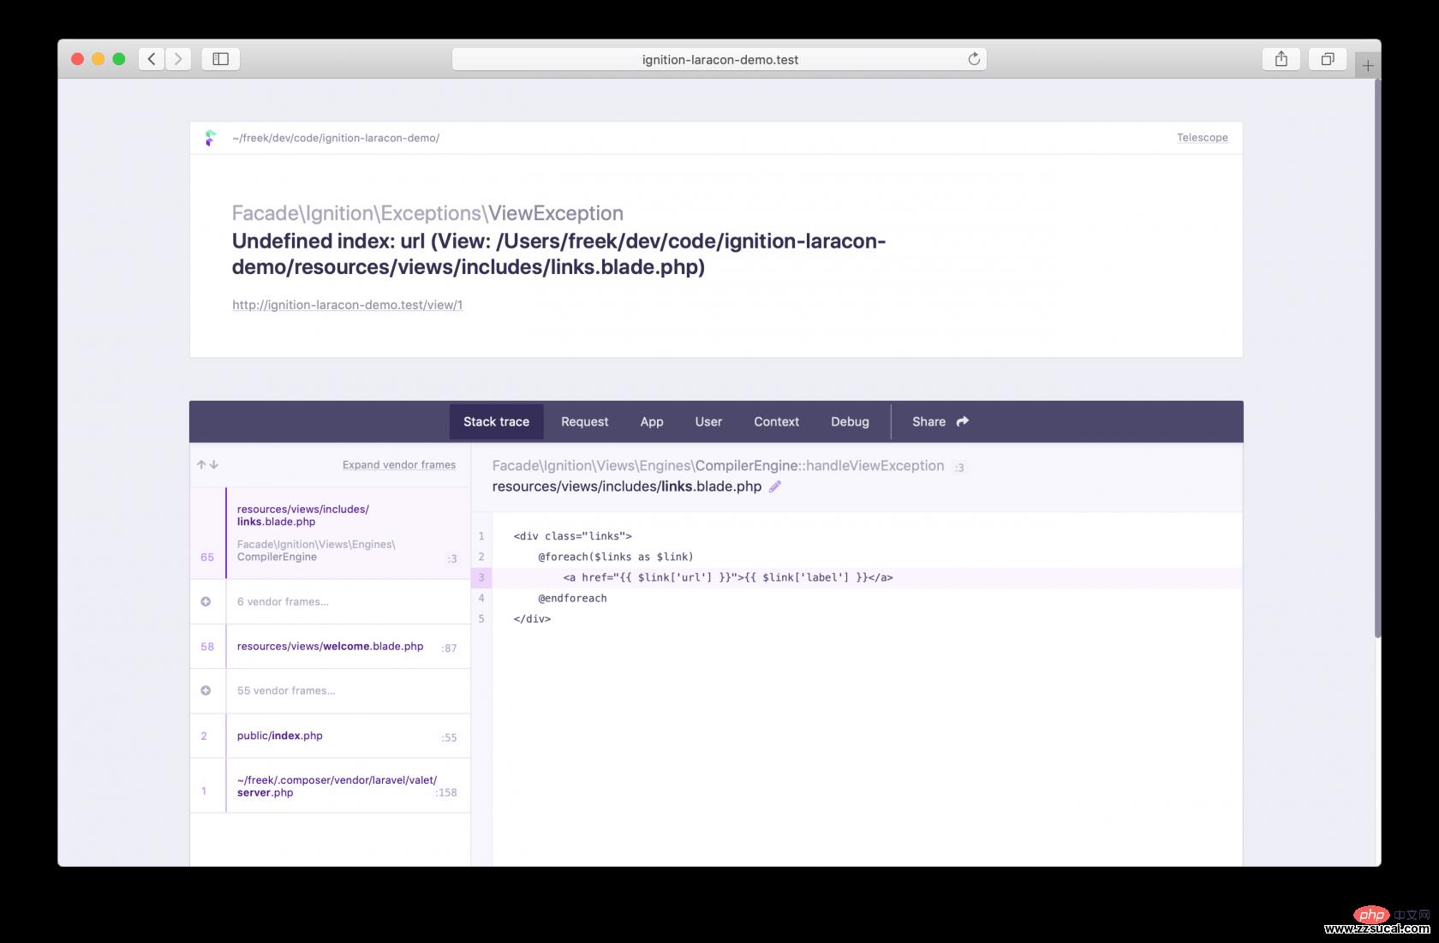1439x943 pixels.
Task: Select the links.blade.php stack frame
Action: tap(331, 533)
